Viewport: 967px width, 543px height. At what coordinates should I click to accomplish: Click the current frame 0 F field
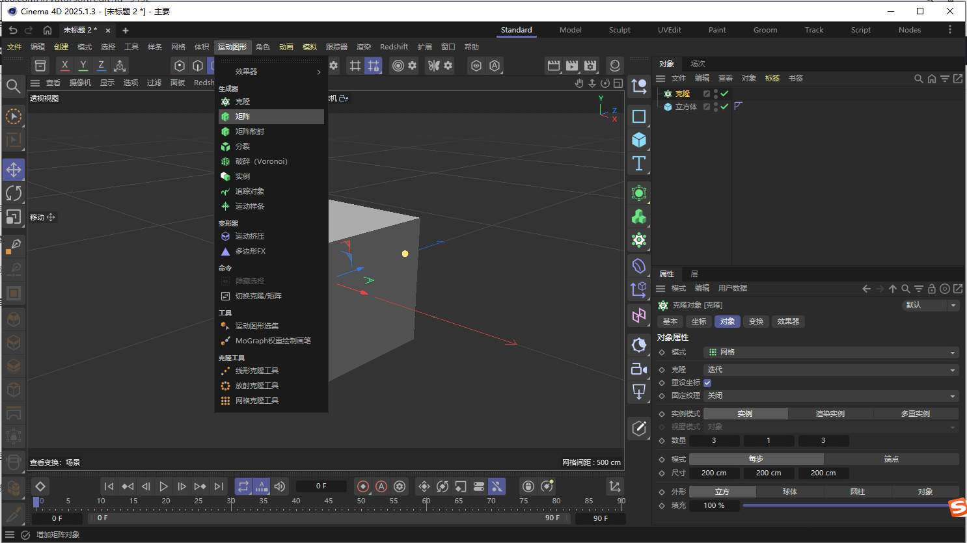(321, 486)
